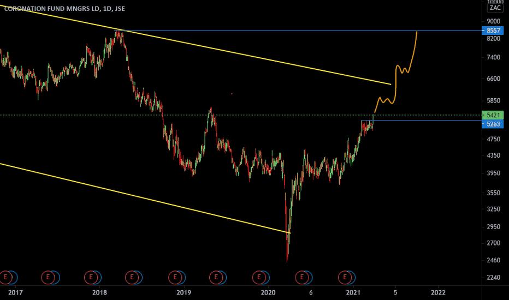Click the blue 5263 price label
This screenshot has height=300, width=509.
493,124
